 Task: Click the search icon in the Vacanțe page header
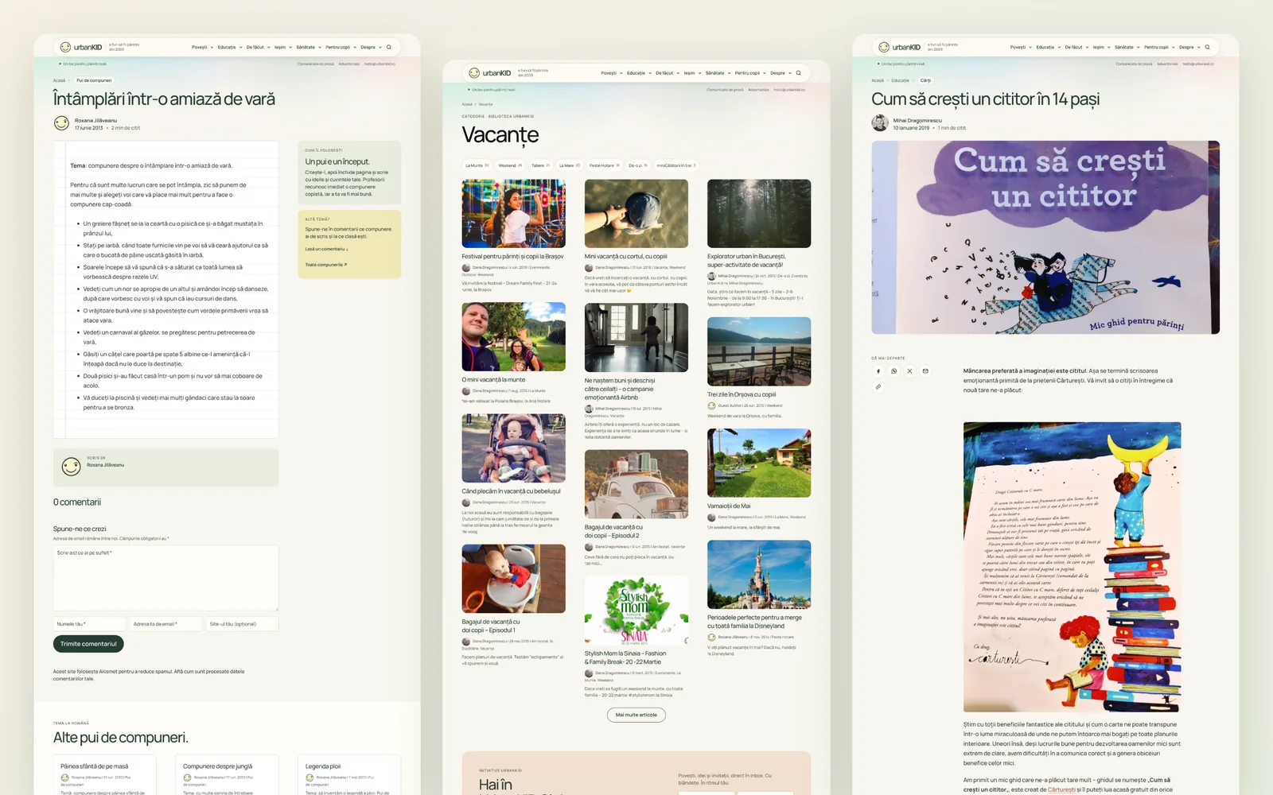[x=799, y=73]
